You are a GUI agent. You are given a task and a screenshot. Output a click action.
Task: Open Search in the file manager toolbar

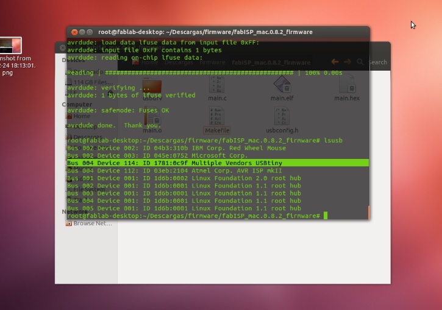coord(372,62)
